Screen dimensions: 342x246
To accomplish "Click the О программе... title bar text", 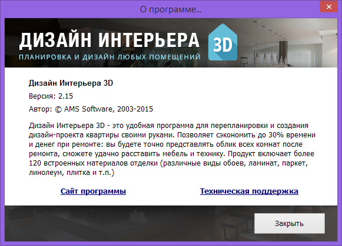I will 171,9.
